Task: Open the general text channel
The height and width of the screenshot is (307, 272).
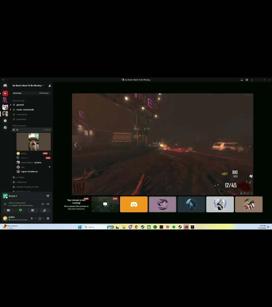Action: [x=32, y=105]
